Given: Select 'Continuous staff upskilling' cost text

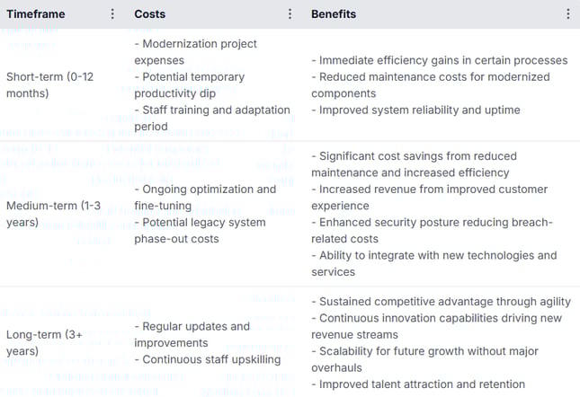Looking at the screenshot, I should click(x=208, y=359).
